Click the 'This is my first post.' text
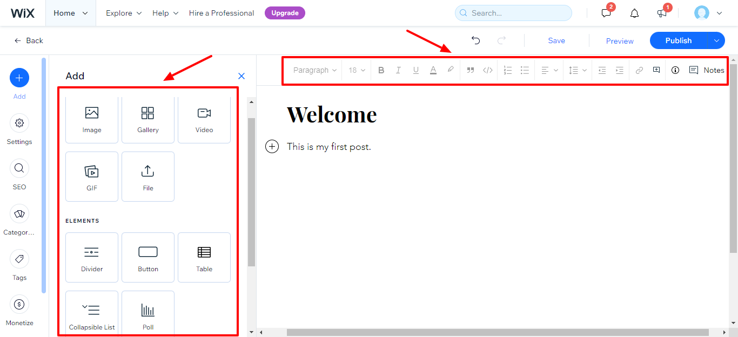Viewport: 738px width, 337px height. click(329, 147)
